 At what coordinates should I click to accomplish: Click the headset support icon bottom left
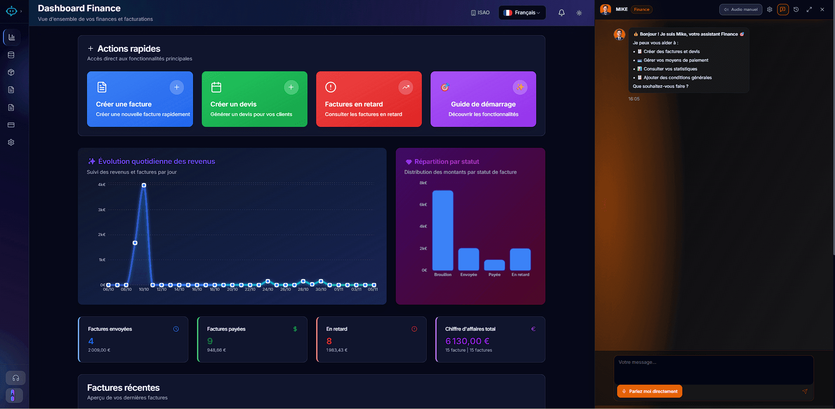(15, 378)
